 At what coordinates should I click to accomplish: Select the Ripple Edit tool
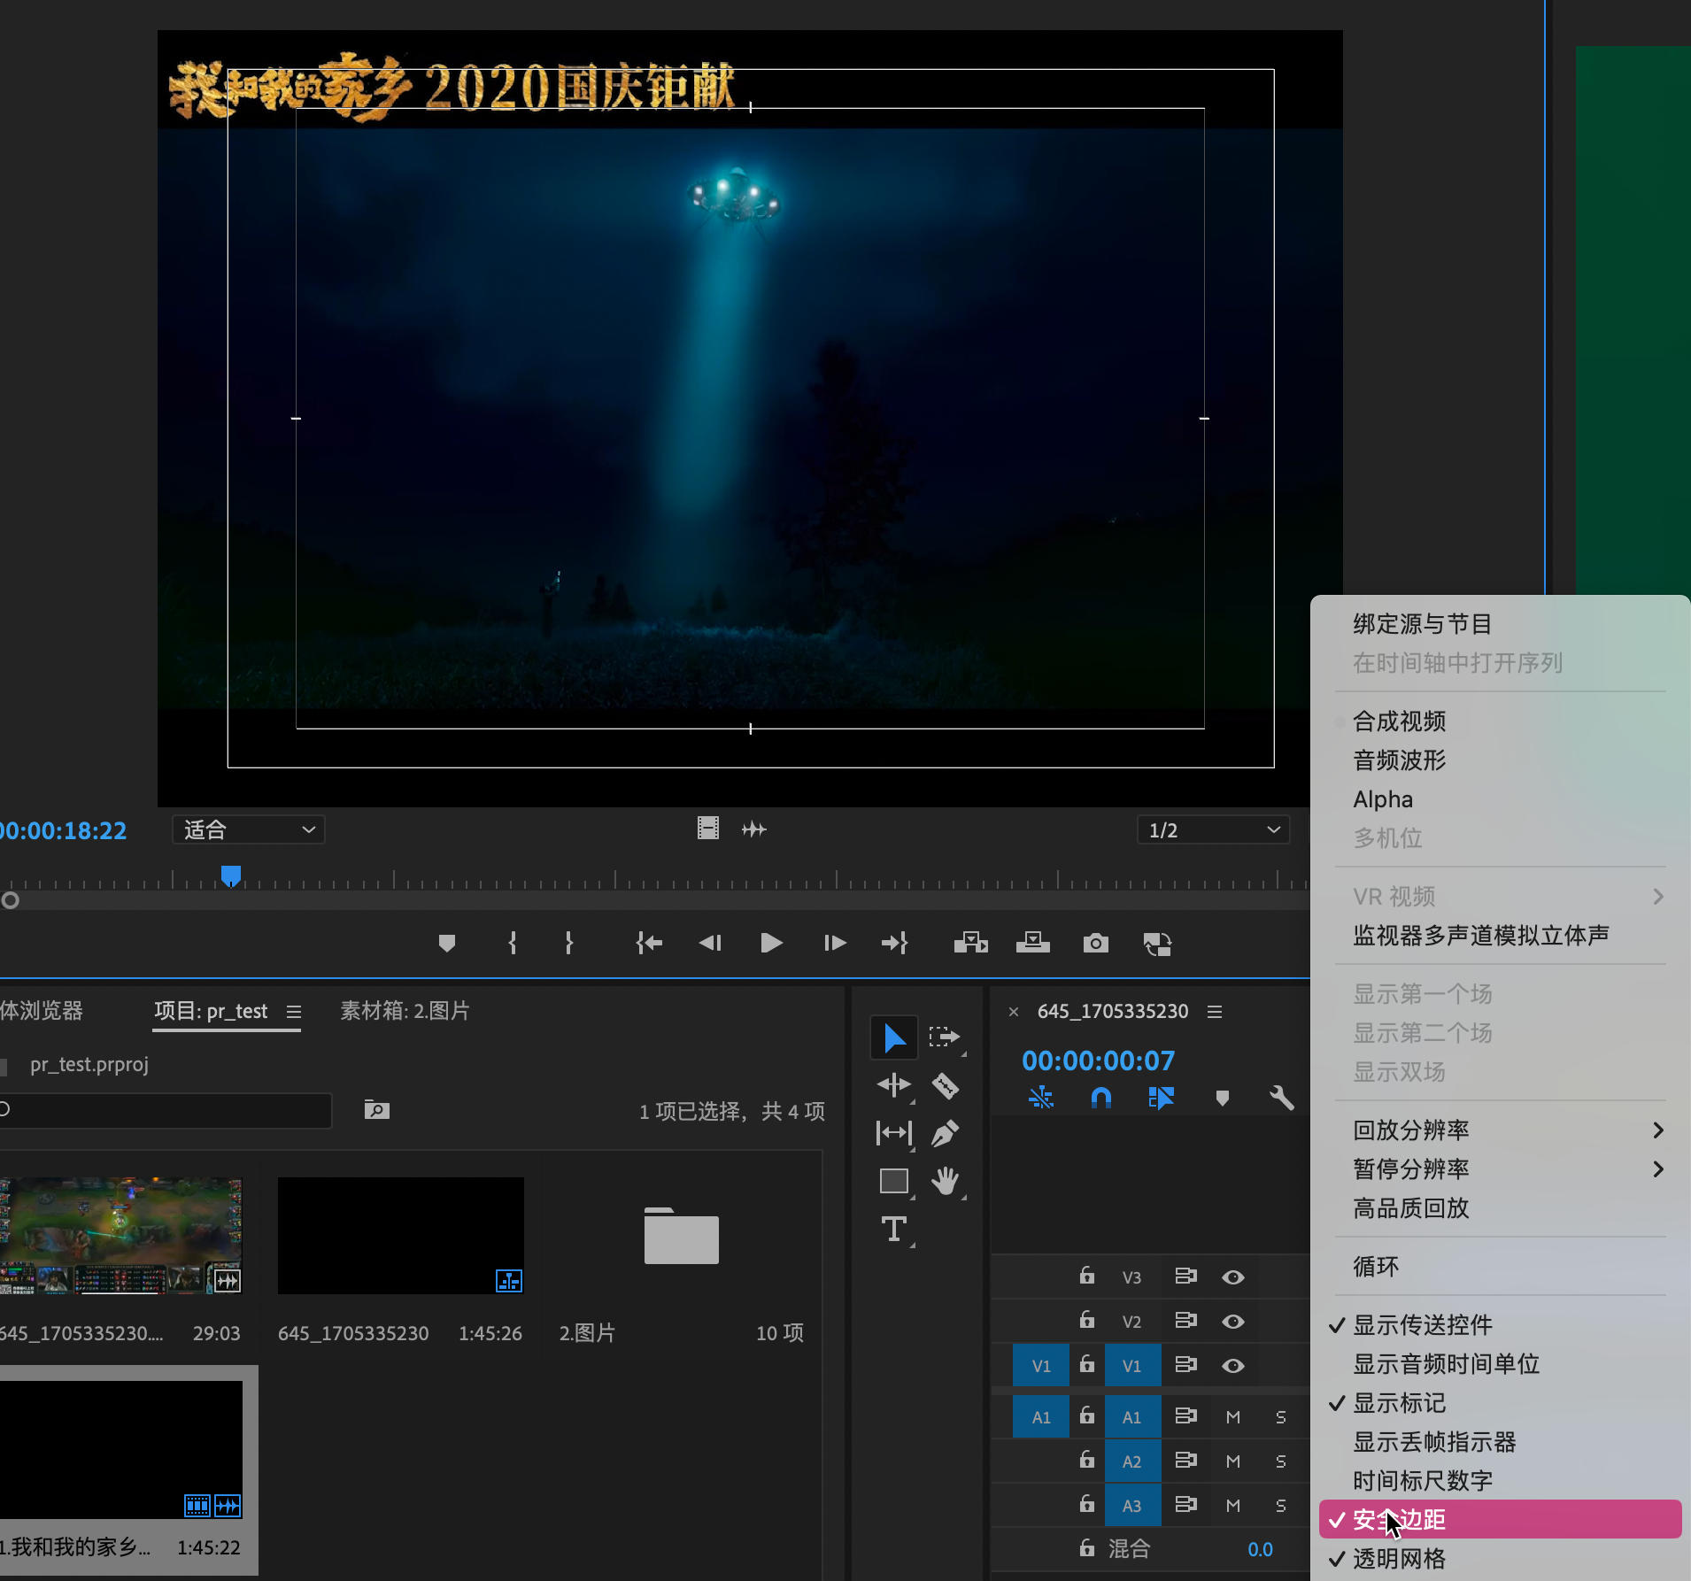894,1085
